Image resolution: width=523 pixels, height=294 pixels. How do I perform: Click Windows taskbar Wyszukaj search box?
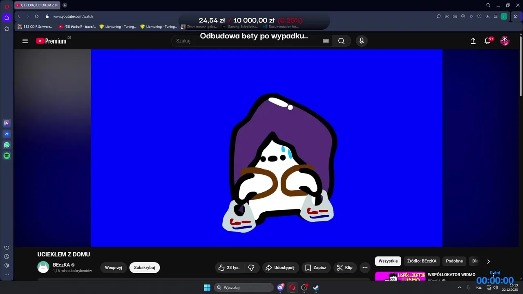tap(244, 287)
